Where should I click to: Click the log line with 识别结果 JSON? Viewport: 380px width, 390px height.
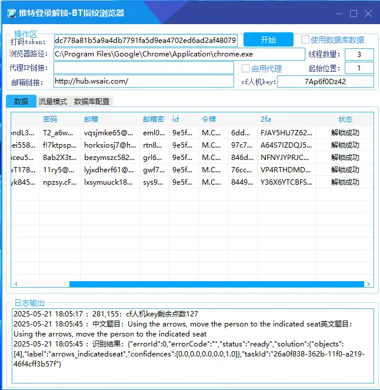point(189,354)
